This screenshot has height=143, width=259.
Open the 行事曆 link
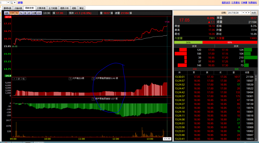click(244, 3)
